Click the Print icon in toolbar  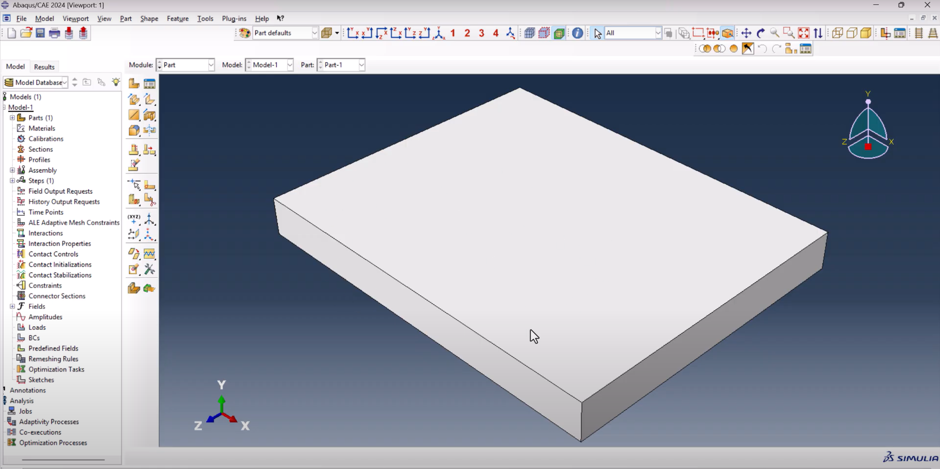(x=54, y=33)
